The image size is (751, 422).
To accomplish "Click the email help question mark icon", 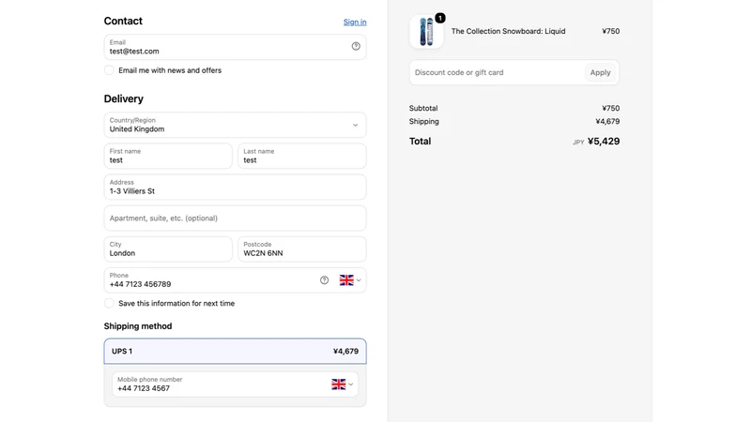I will (x=356, y=46).
